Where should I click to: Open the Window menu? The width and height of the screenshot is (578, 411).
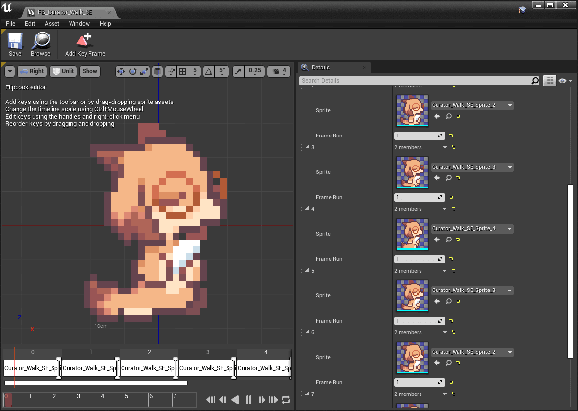79,24
